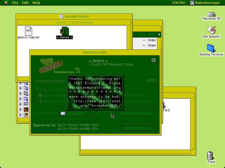Viewport: 225px width, 168px height.
Task: Click the help question mark icon in Kaleidoscope
Action: tap(154, 60)
